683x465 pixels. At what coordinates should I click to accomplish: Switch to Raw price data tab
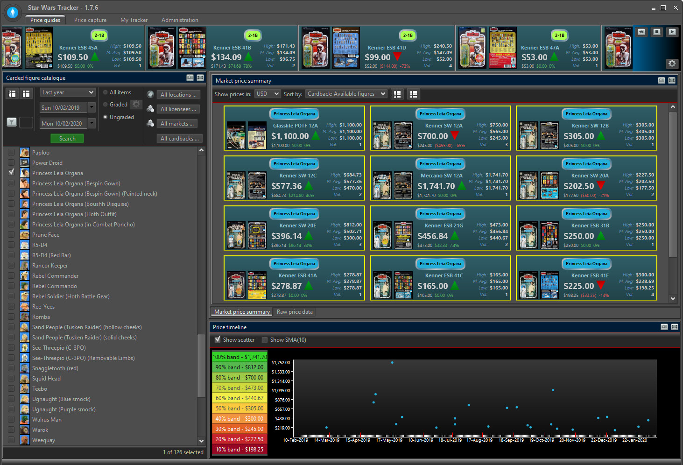295,312
